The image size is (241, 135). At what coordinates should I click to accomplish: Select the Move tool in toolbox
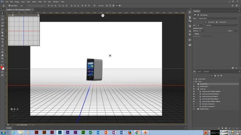2,13
